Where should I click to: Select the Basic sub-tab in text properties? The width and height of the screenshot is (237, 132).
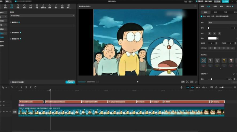coord(206,12)
